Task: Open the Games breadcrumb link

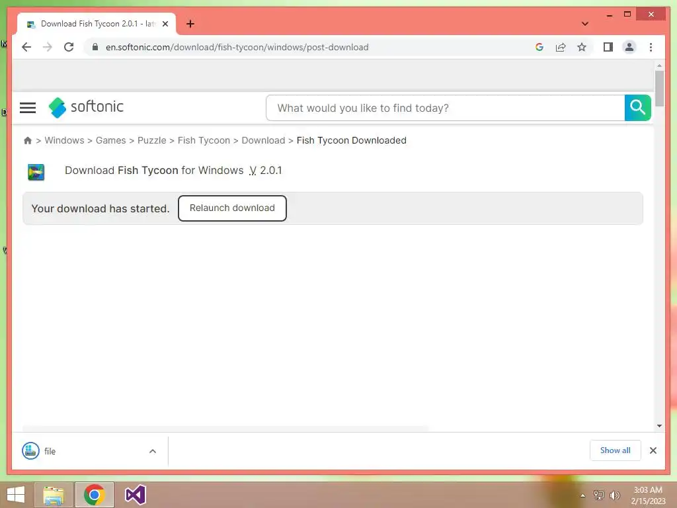Action: tap(110, 140)
